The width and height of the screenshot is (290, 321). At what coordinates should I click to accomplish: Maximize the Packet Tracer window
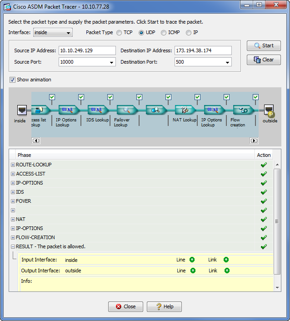[259, 5]
